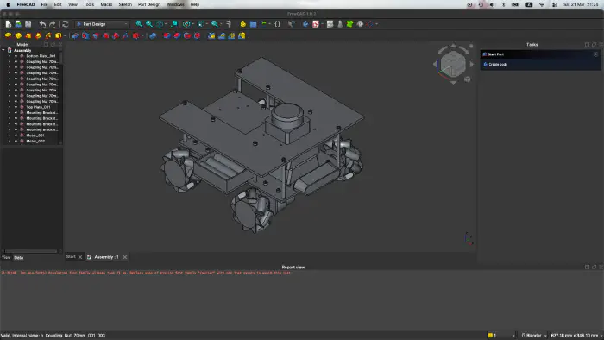The image size is (604, 340).
Task: Switch to the Data property tab
Action: click(18, 258)
